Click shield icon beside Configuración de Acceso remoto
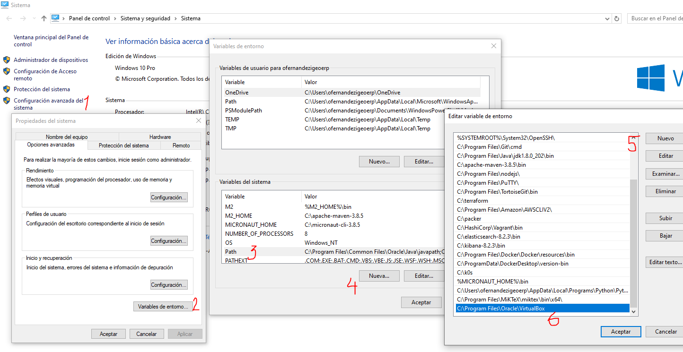This screenshot has width=683, height=352. click(7, 71)
